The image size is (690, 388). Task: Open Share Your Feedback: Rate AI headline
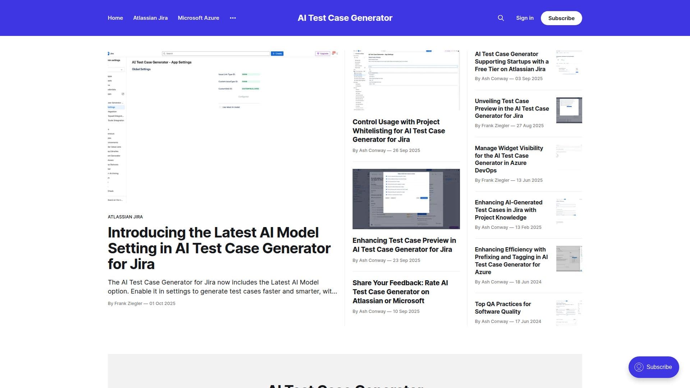point(400,292)
